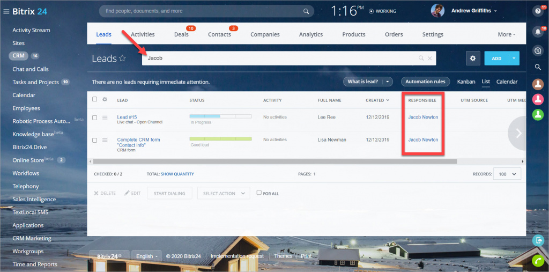Click the START DIALING button
The image size is (549, 272).
point(170,193)
